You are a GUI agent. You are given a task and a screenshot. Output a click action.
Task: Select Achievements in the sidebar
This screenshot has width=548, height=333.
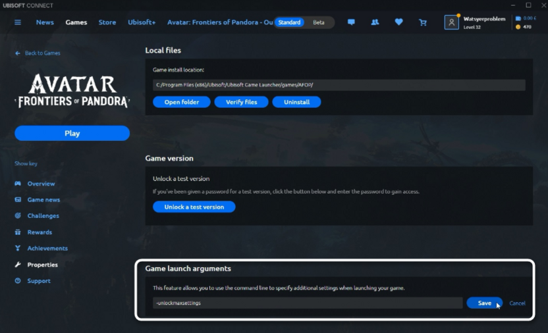tap(47, 248)
